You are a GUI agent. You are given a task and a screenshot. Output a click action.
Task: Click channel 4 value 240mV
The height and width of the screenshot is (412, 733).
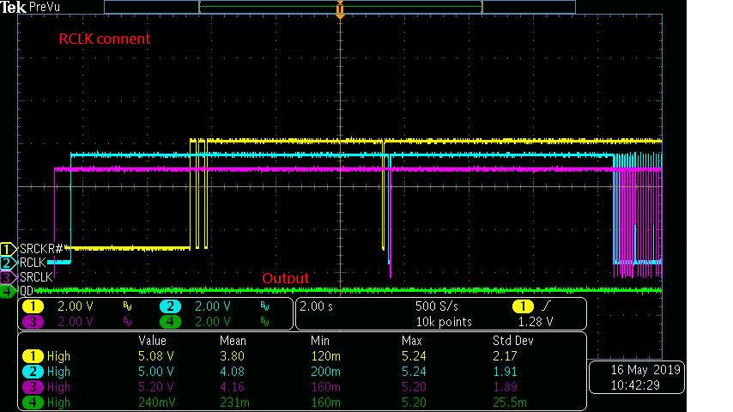point(156,403)
